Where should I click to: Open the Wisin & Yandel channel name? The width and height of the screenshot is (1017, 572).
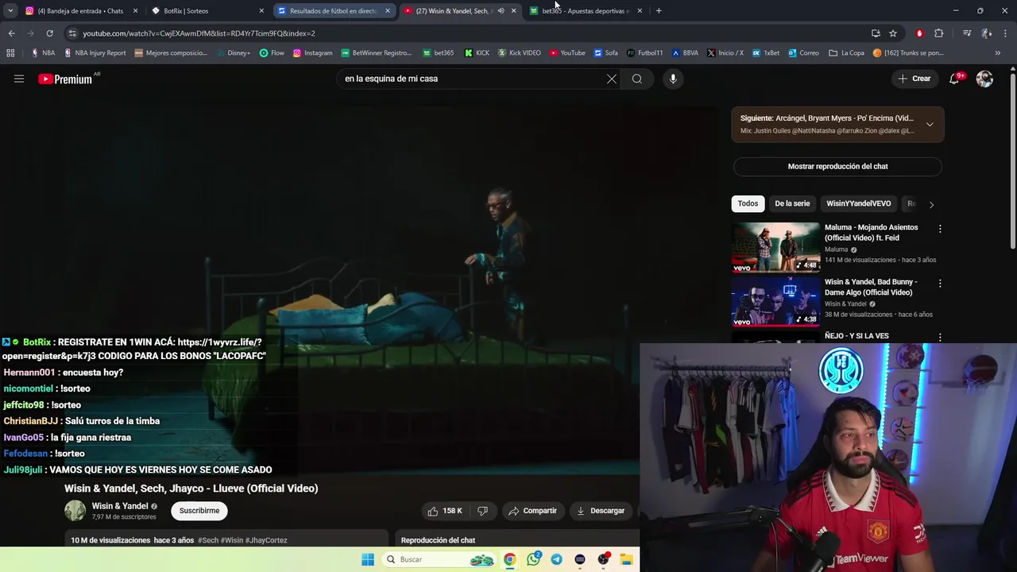tap(120, 506)
